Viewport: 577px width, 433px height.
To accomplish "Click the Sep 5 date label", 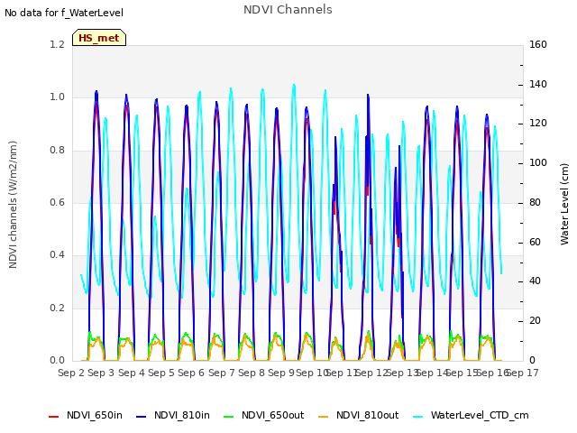I will pyautogui.click(x=161, y=373).
